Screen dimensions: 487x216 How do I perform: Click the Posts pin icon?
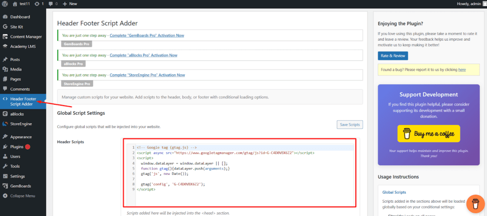click(x=5, y=59)
